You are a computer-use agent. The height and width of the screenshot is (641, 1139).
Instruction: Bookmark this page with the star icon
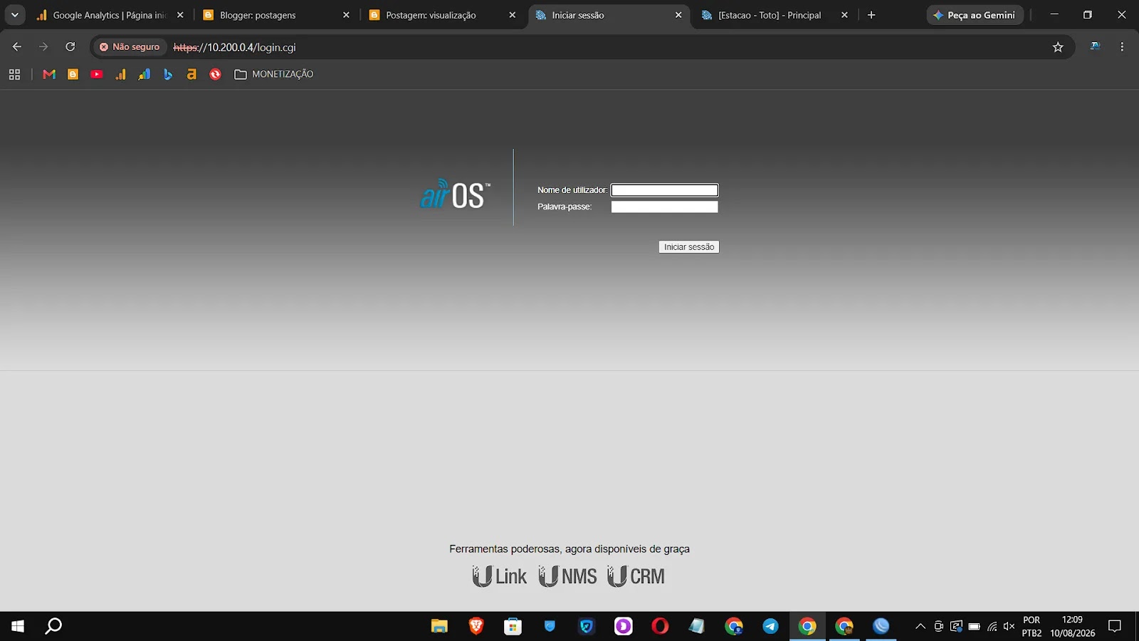(x=1058, y=47)
